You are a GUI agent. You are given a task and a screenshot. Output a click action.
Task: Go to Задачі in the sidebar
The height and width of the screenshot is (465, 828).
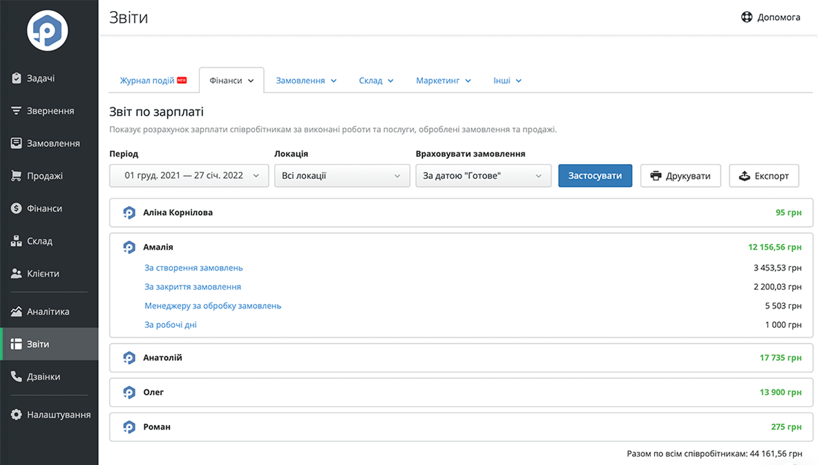[x=49, y=78]
